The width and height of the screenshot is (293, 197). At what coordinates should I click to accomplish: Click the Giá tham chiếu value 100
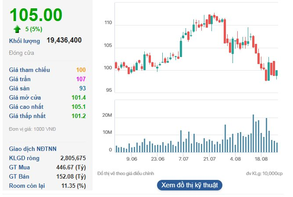click(81, 70)
